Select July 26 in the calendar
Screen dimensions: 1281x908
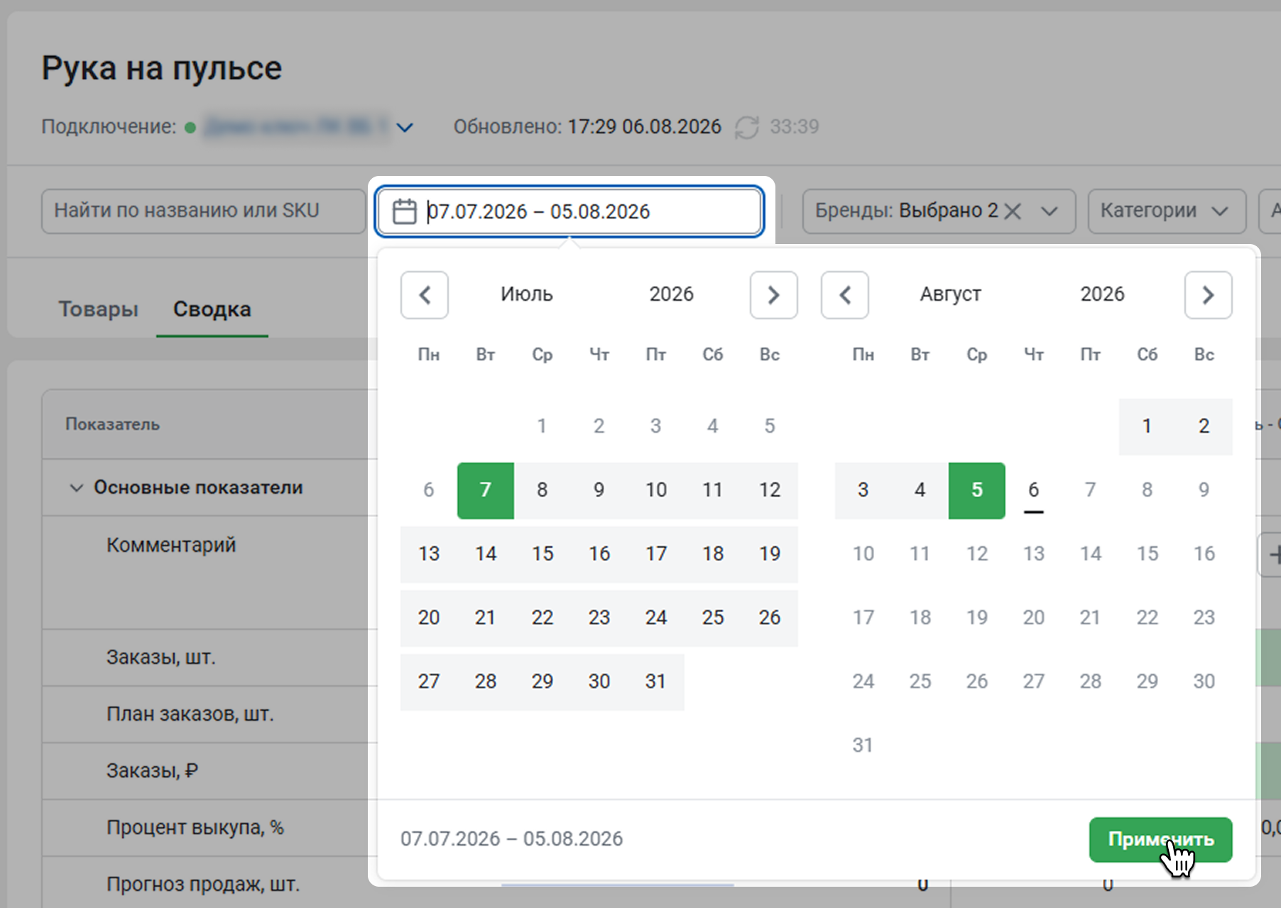[770, 618]
